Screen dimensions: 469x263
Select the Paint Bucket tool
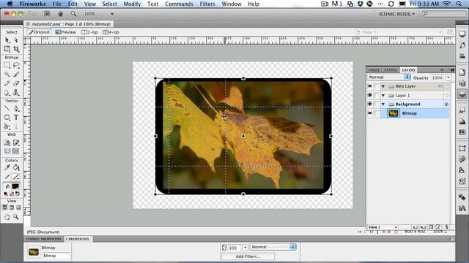[x=16, y=167]
